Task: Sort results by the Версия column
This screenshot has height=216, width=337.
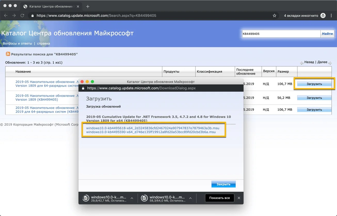Action: [269, 71]
